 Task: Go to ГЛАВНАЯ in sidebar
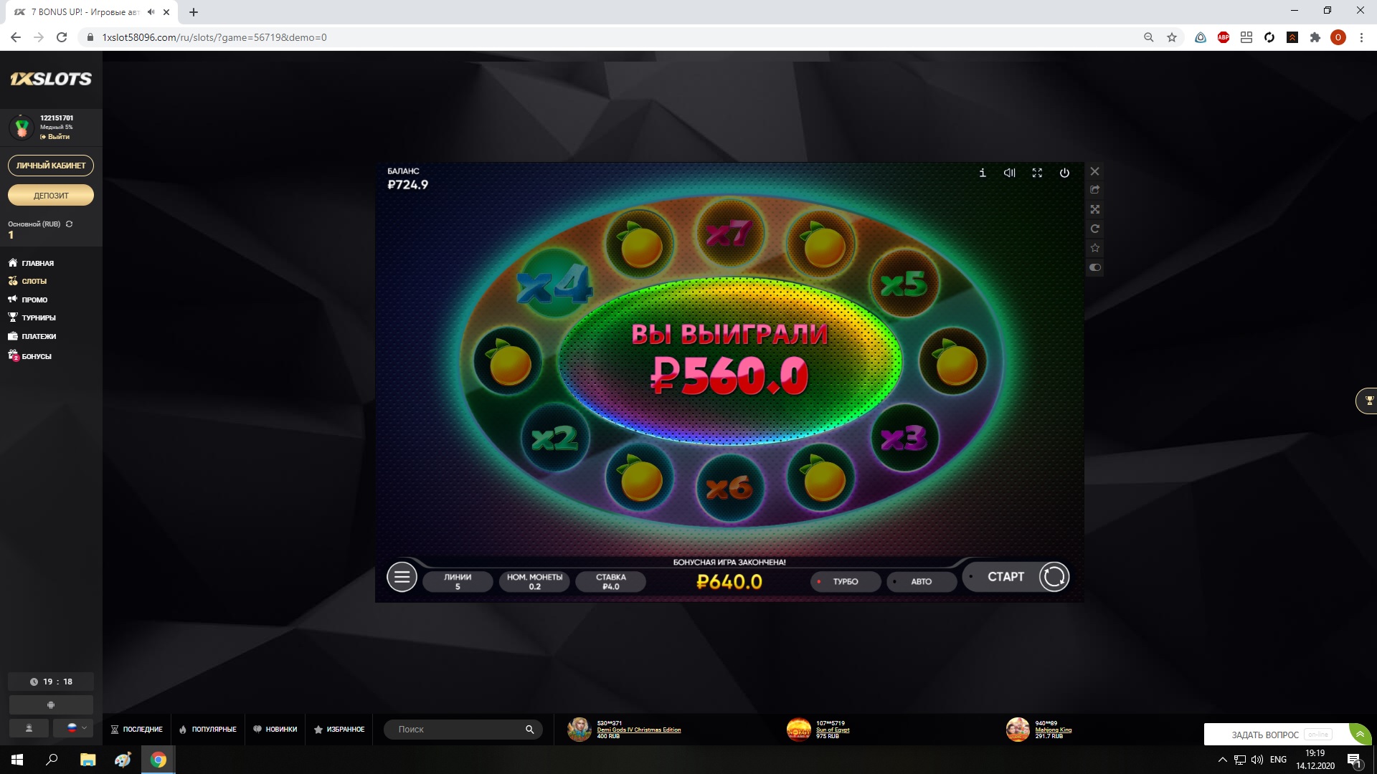32,263
